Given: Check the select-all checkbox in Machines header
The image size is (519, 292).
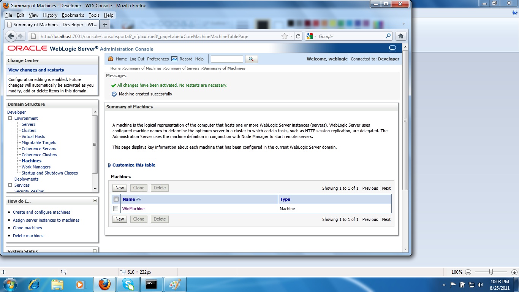Looking at the screenshot, I should pos(116,199).
